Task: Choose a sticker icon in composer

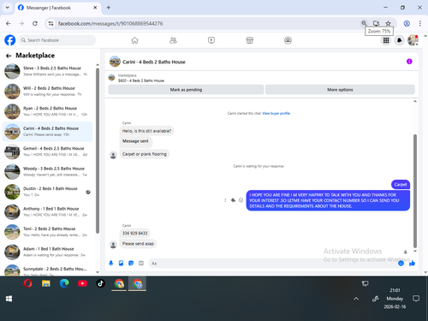Action: (x=131, y=263)
